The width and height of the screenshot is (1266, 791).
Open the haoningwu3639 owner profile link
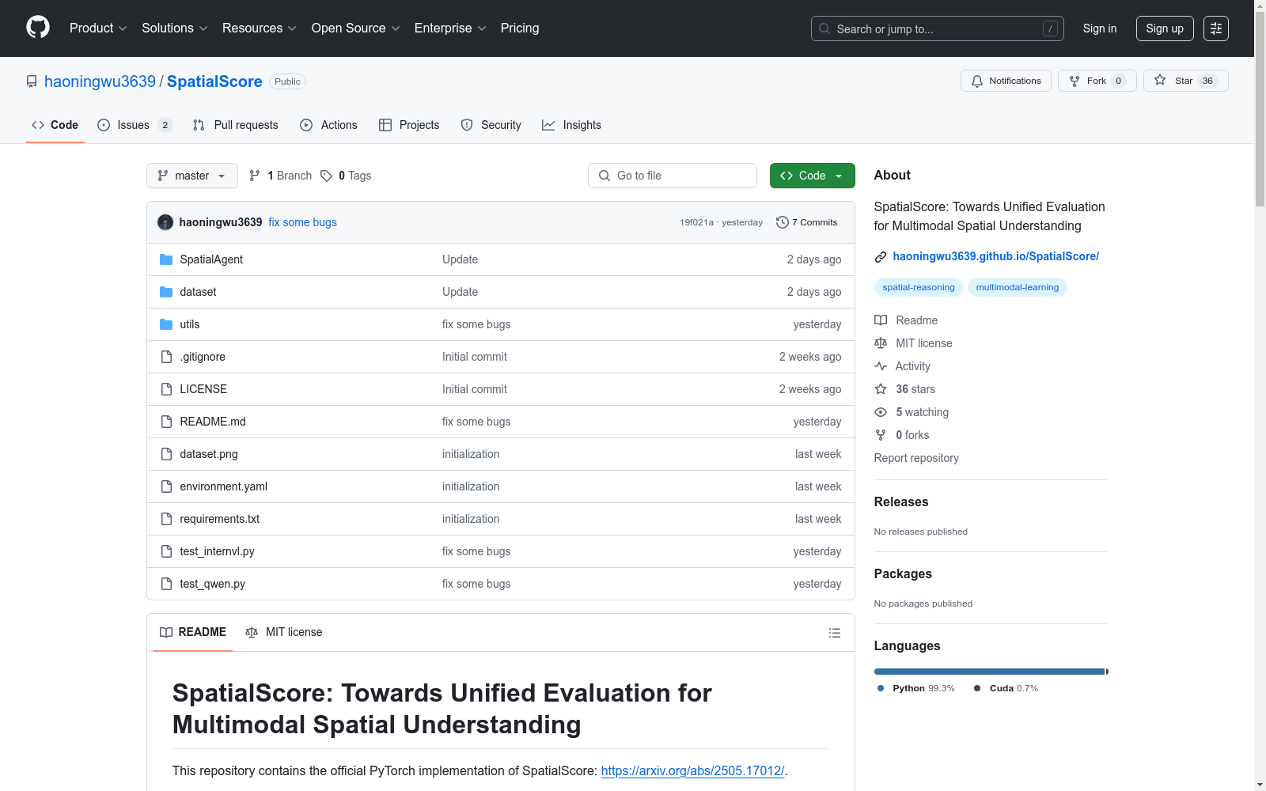(100, 81)
